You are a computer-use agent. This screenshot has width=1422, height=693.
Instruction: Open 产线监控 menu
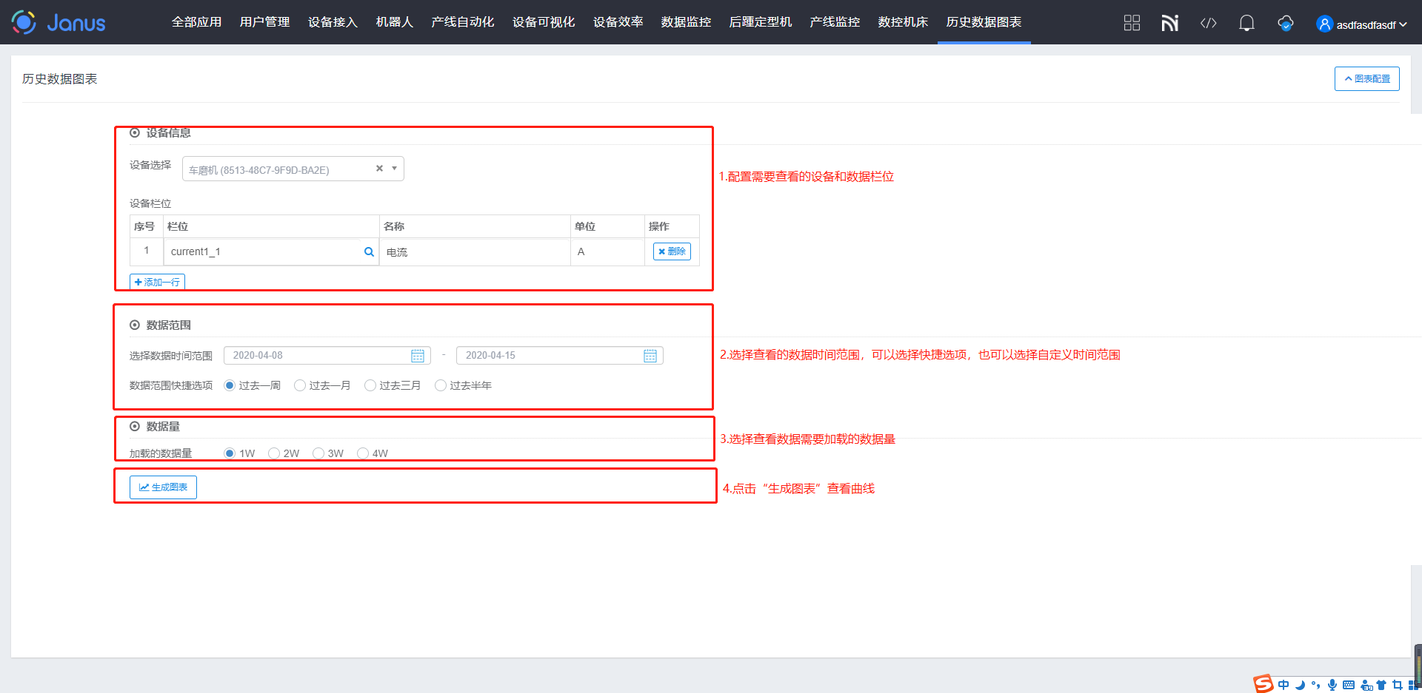tap(835, 22)
